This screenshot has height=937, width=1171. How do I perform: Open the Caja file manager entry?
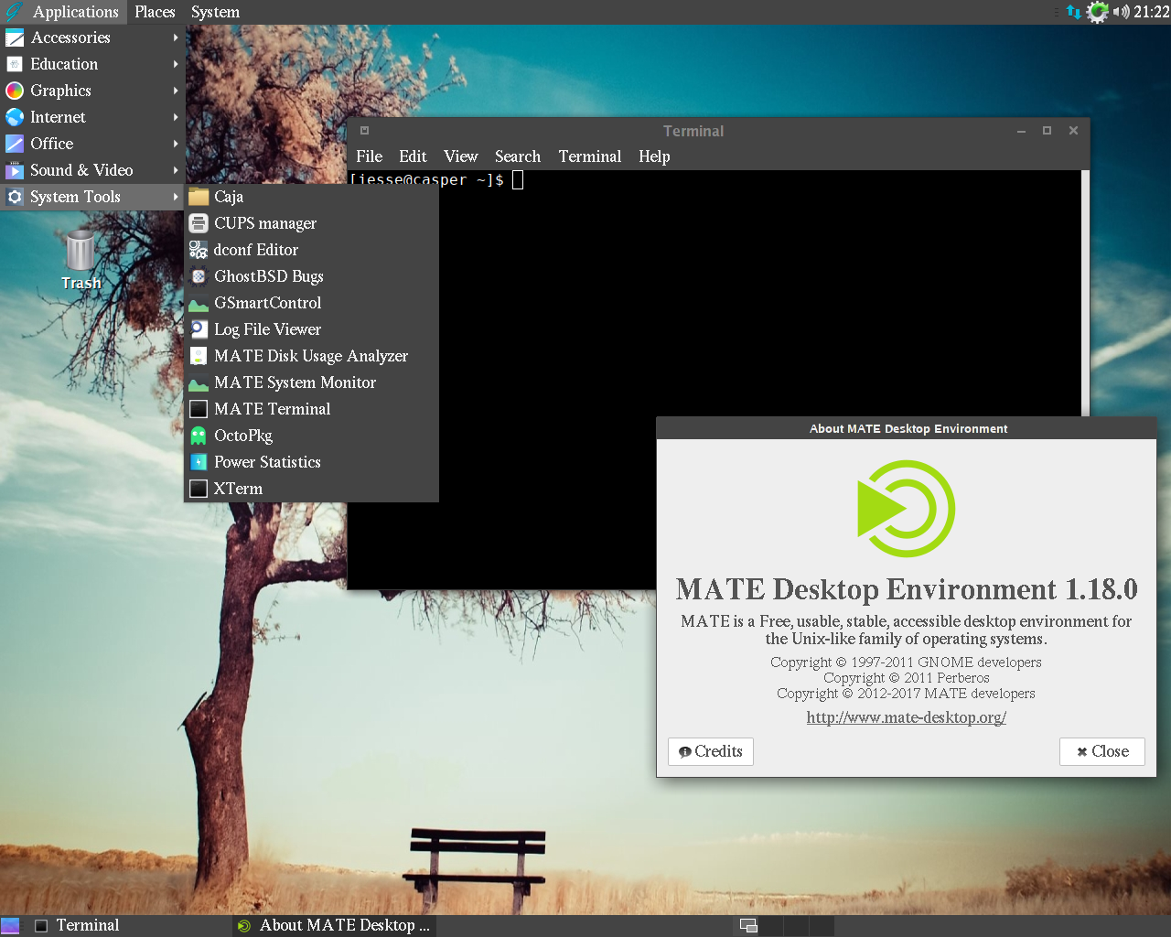pos(229,197)
